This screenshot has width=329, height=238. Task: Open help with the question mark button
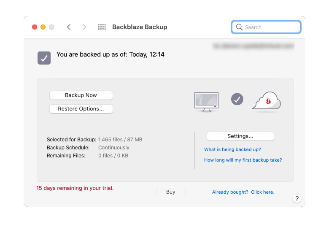[x=297, y=199]
